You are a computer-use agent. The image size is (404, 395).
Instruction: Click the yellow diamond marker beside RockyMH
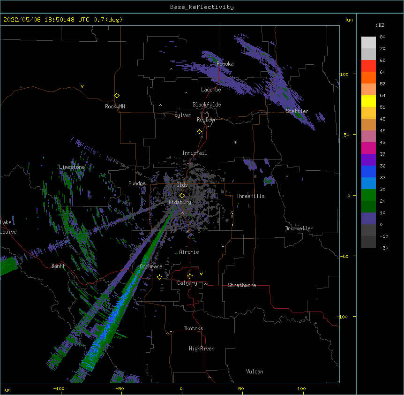[x=117, y=96]
